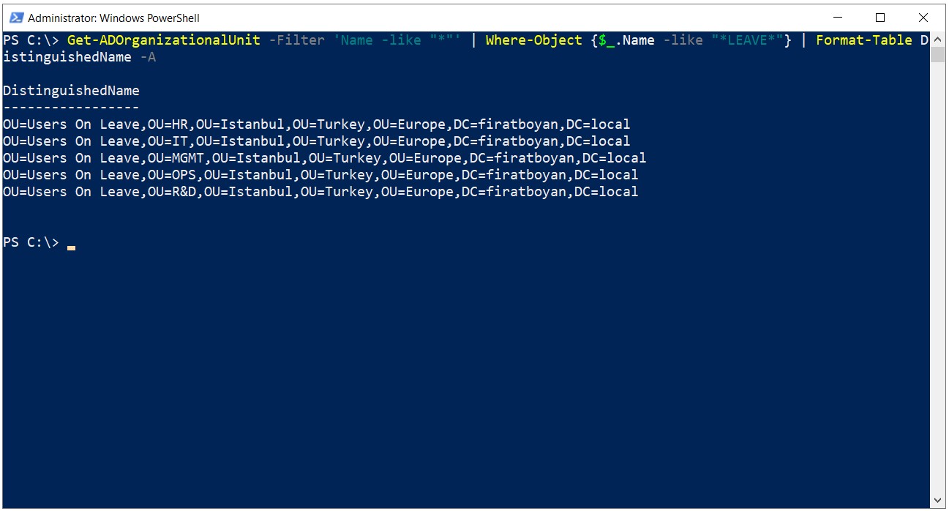
Task: Click the Where-Object cmdlet in the command
Action: click(x=534, y=40)
